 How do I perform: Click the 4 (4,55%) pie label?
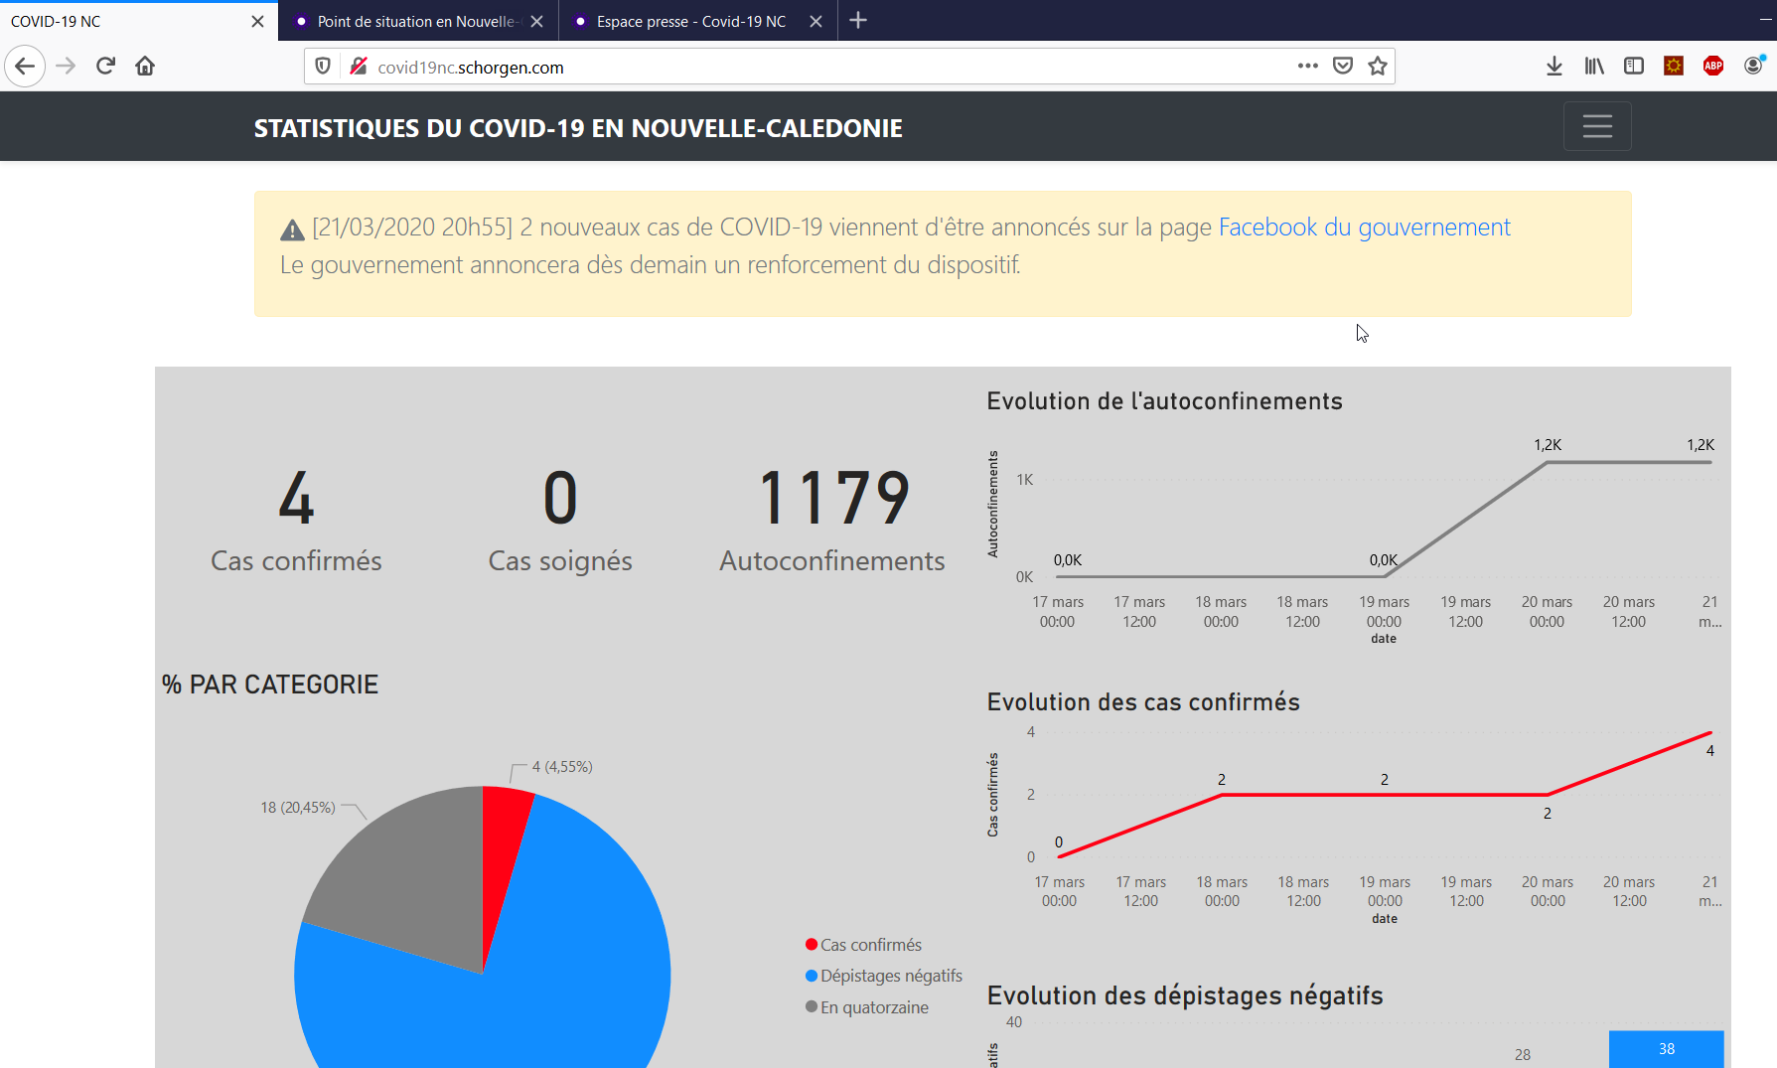tap(562, 767)
